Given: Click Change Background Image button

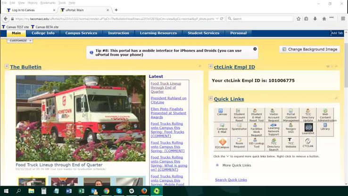Looking at the screenshot, I should click(309, 49).
